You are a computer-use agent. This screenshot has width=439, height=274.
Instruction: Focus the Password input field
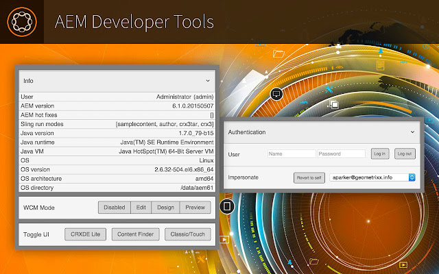point(342,153)
